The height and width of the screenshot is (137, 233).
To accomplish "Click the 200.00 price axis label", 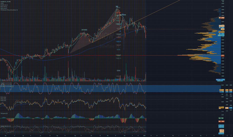I will coord(222,70).
